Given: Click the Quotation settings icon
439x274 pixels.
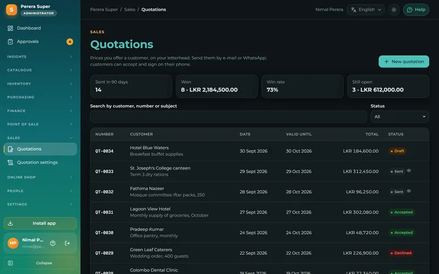Looking at the screenshot, I should point(10,162).
